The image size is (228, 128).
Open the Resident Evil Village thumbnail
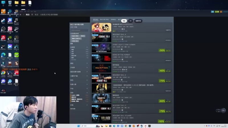pyautogui.click(x=101, y=119)
